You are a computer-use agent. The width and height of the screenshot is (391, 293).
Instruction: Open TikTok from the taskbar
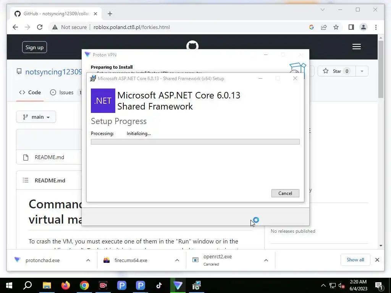click(x=159, y=285)
